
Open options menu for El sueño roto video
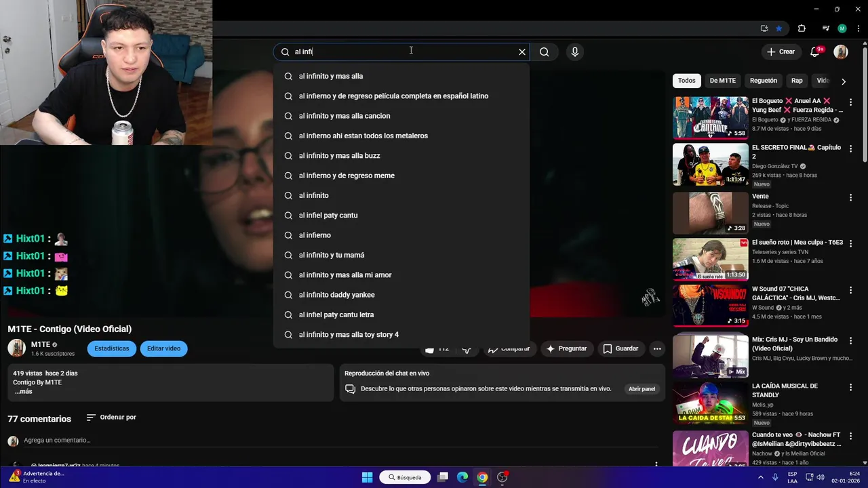pyautogui.click(x=850, y=243)
